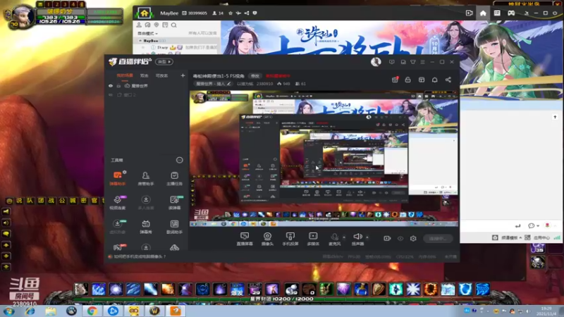
Task: Click the 修改 title button
Action: tap(255, 76)
